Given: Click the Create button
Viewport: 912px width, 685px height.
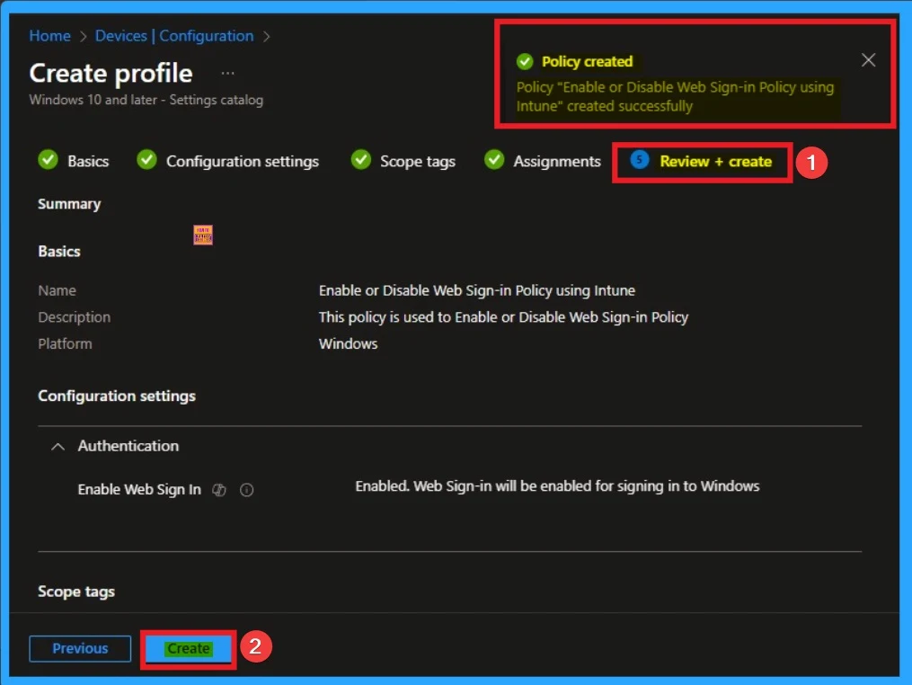Looking at the screenshot, I should click(188, 648).
